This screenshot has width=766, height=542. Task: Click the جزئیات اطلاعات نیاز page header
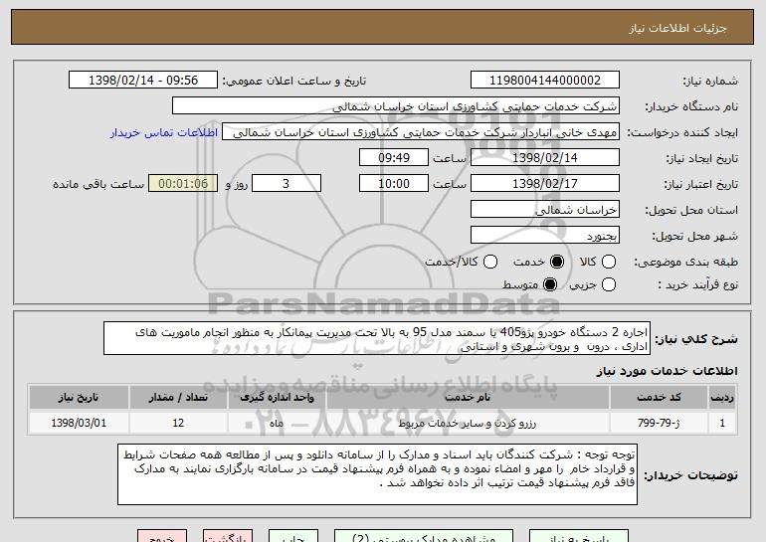pyautogui.click(x=677, y=28)
